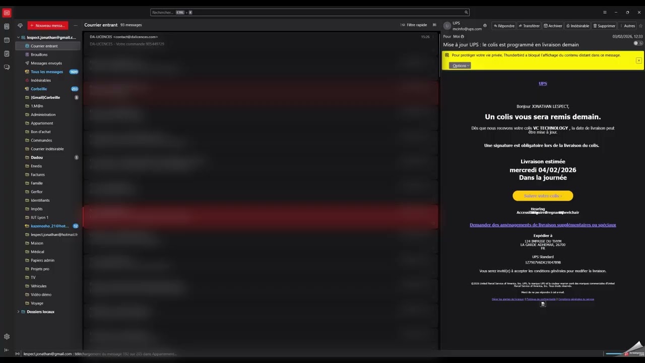Open the Messages envoyés folder
Viewport: 645px width, 363px height.
click(x=48, y=63)
